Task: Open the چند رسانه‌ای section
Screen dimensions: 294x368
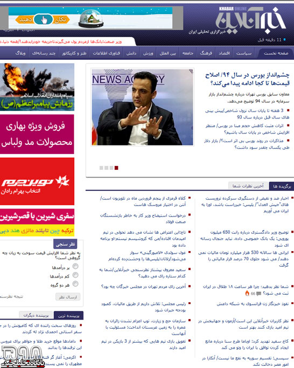Action: [44, 53]
